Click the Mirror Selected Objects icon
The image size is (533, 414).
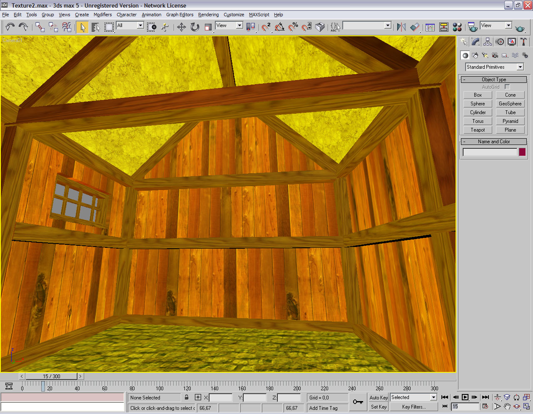pyautogui.click(x=401, y=27)
